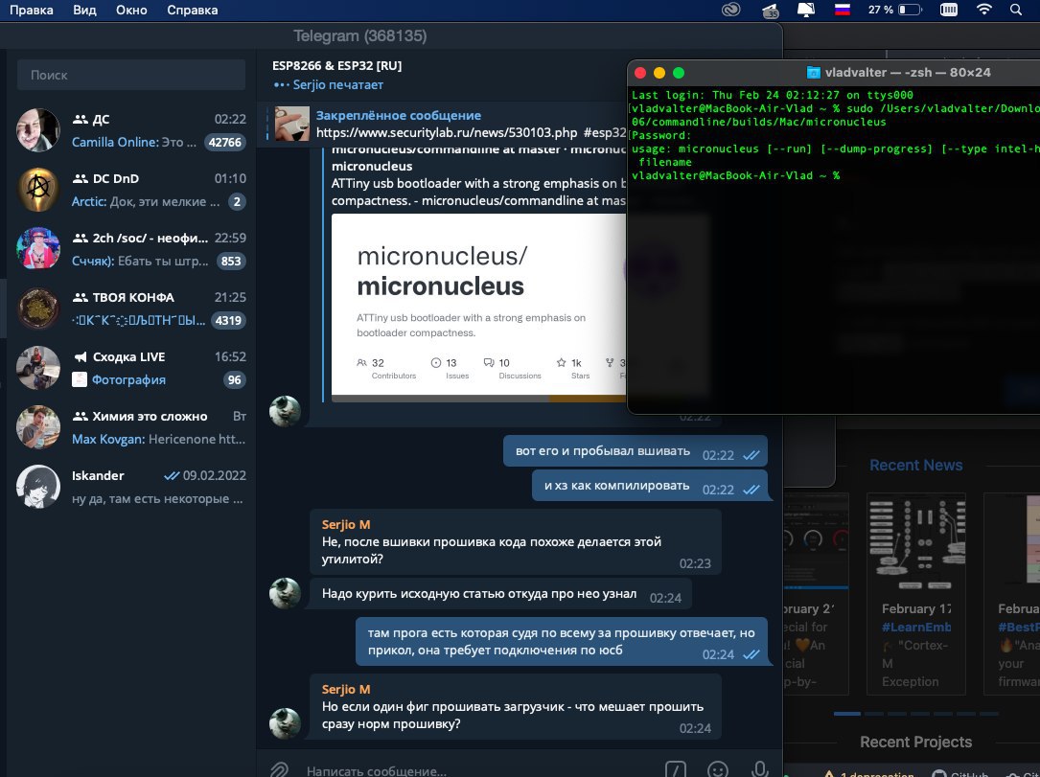1040x777 pixels.
Task: Click the message 'и хз как компилировать'
Action: (x=649, y=486)
